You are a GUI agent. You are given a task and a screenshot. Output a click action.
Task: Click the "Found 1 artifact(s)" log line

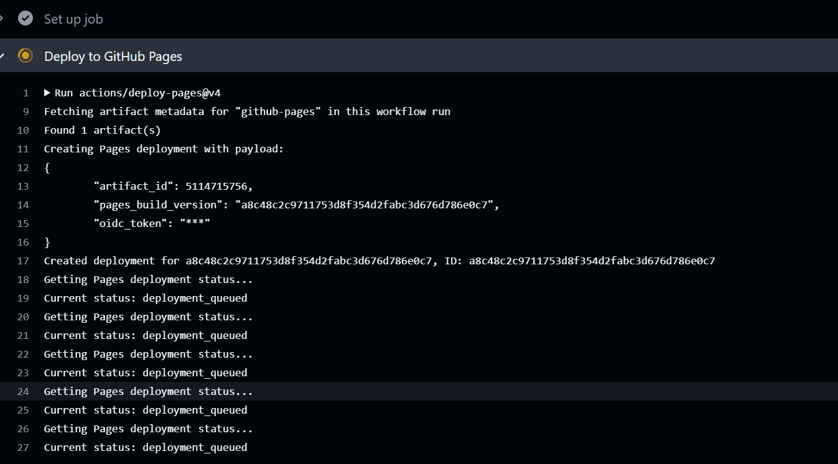pos(102,130)
